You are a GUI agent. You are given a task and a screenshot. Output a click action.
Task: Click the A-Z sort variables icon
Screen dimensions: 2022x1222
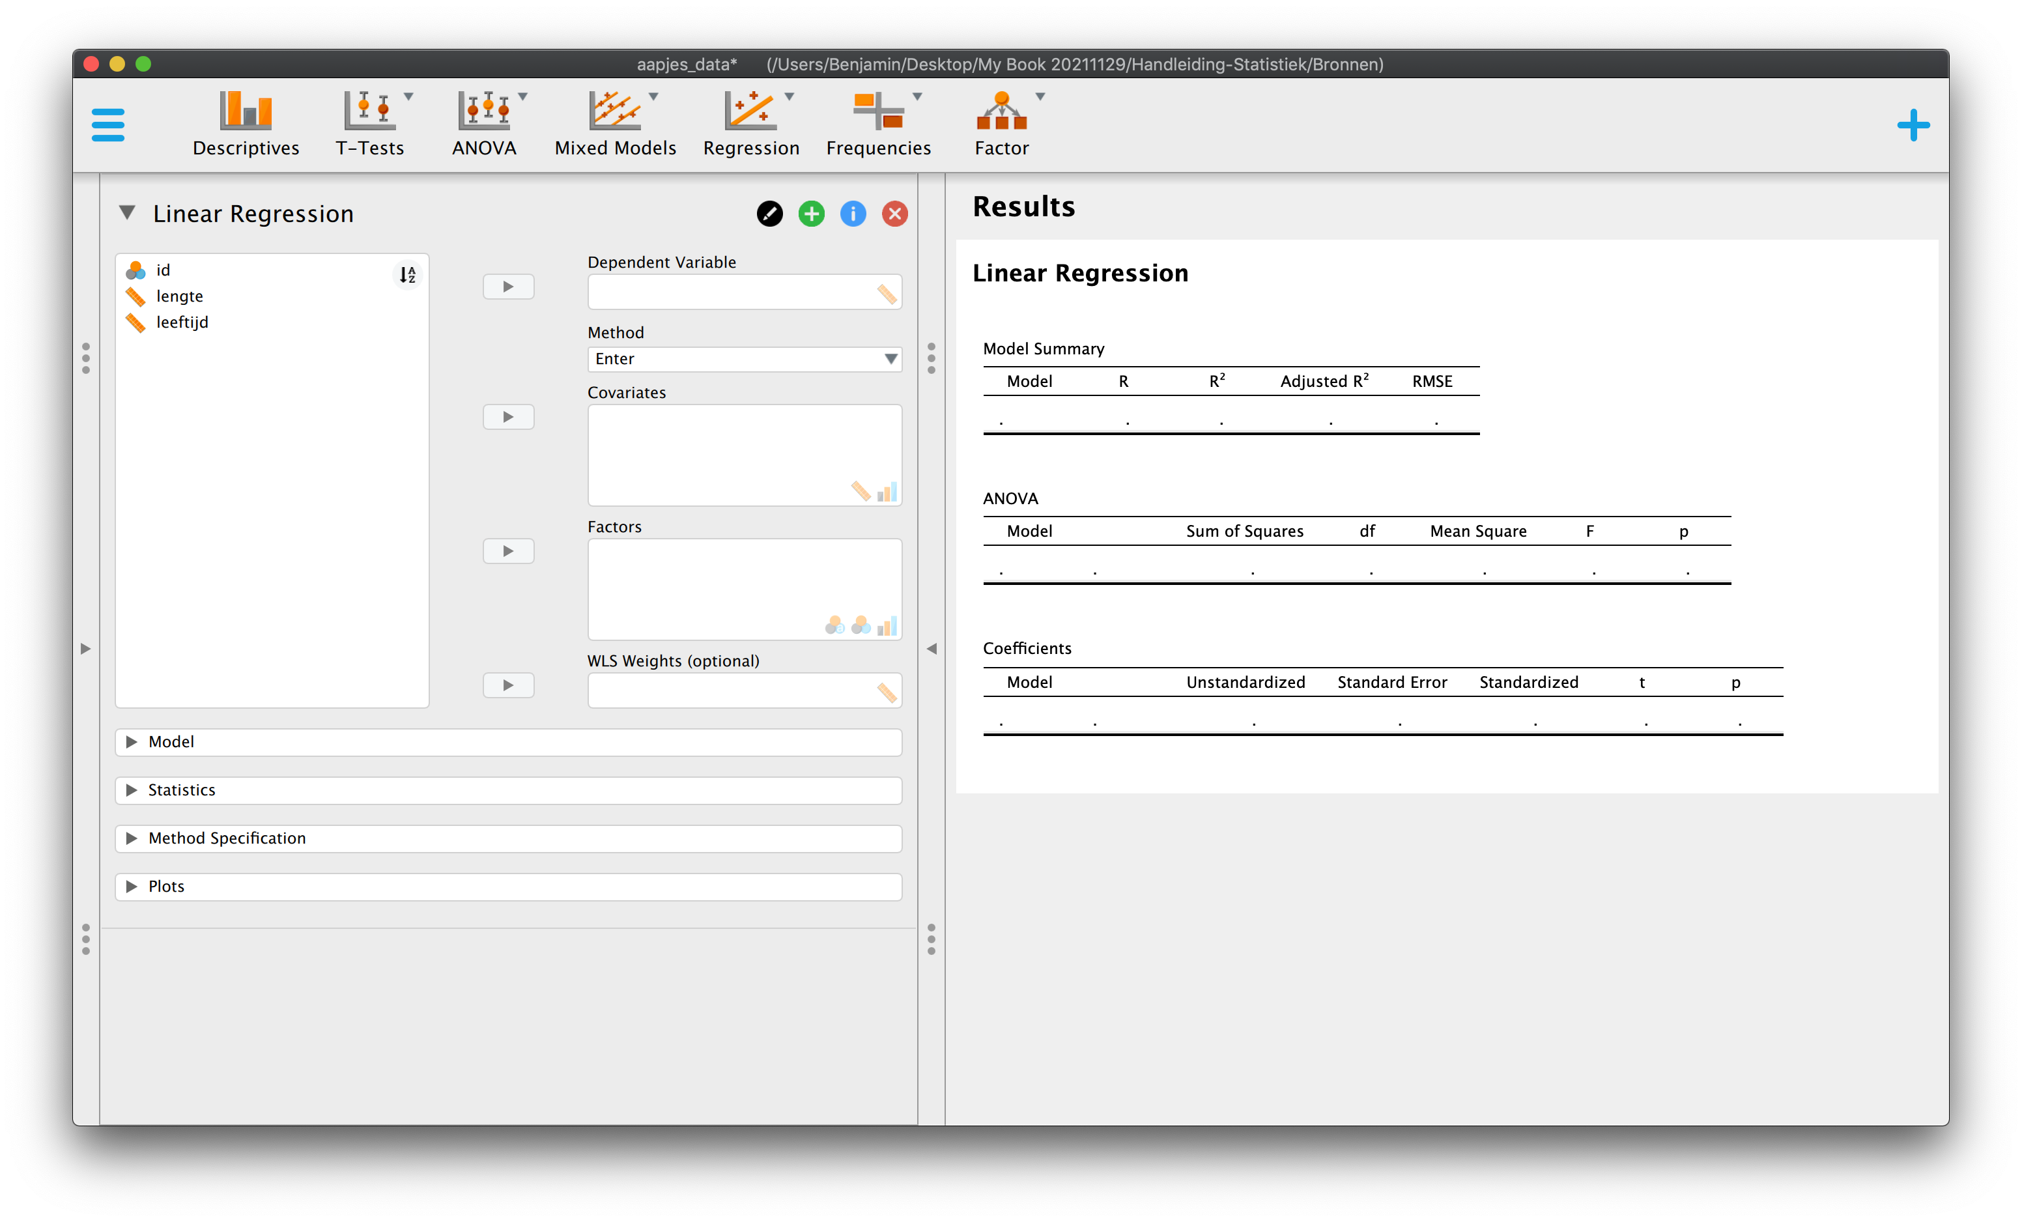407,274
